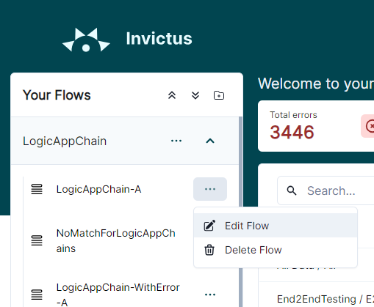Click the flow icon beside NoMatchForLogicAppChains
Image resolution: width=374 pixels, height=307 pixels.
pos(37,240)
